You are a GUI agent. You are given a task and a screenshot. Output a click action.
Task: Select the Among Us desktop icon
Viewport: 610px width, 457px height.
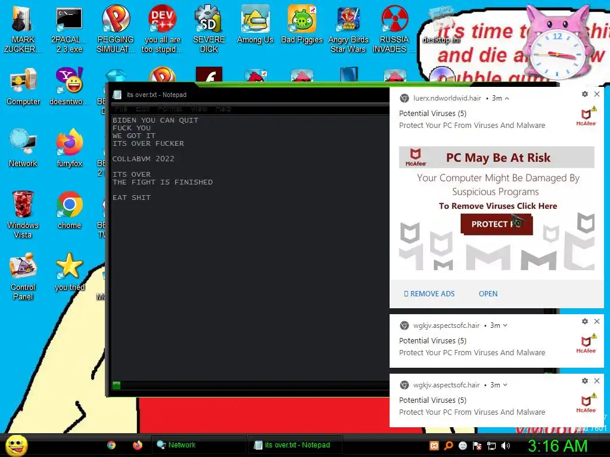[x=255, y=24]
